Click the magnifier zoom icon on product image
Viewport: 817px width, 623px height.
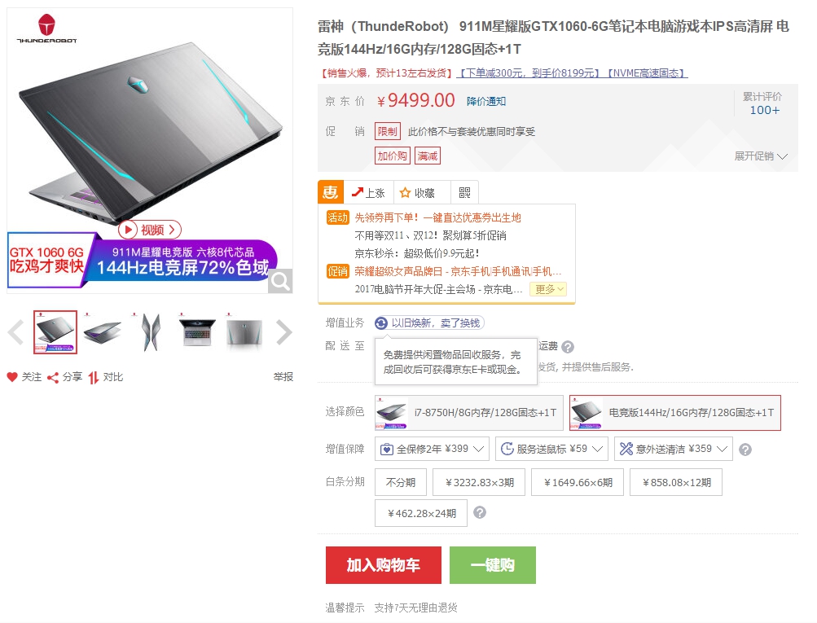280,281
